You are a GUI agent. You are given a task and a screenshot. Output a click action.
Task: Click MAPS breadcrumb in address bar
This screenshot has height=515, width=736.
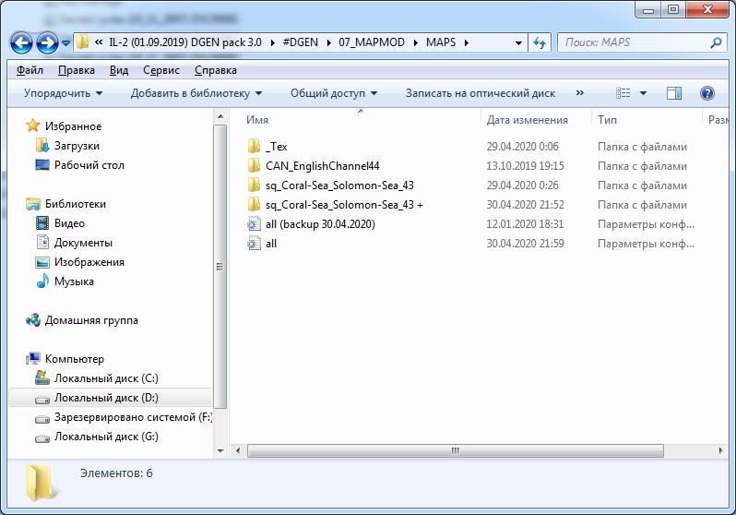tap(441, 42)
